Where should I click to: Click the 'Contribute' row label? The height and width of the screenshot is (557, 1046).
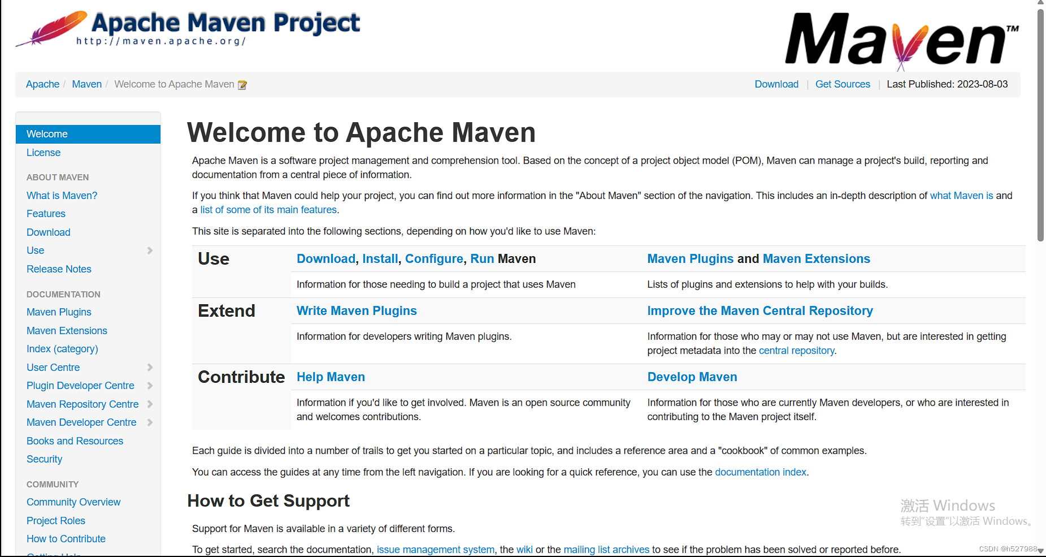(241, 377)
